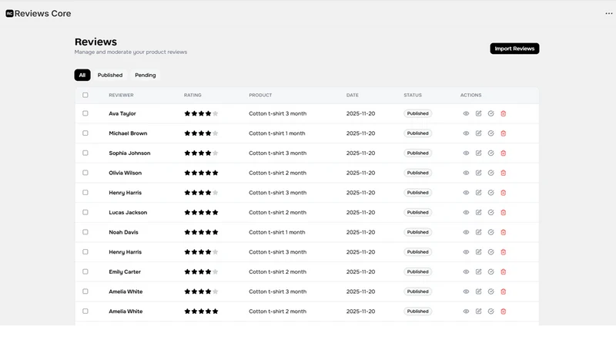The width and height of the screenshot is (616, 347).
Task: Delete Michael Brown's review with trash icon
Action: pos(504,133)
